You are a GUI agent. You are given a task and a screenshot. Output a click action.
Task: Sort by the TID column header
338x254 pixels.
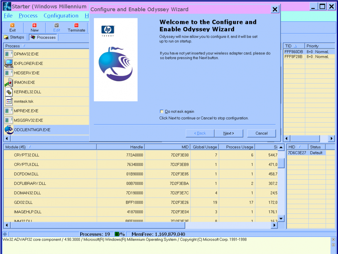(x=289, y=46)
